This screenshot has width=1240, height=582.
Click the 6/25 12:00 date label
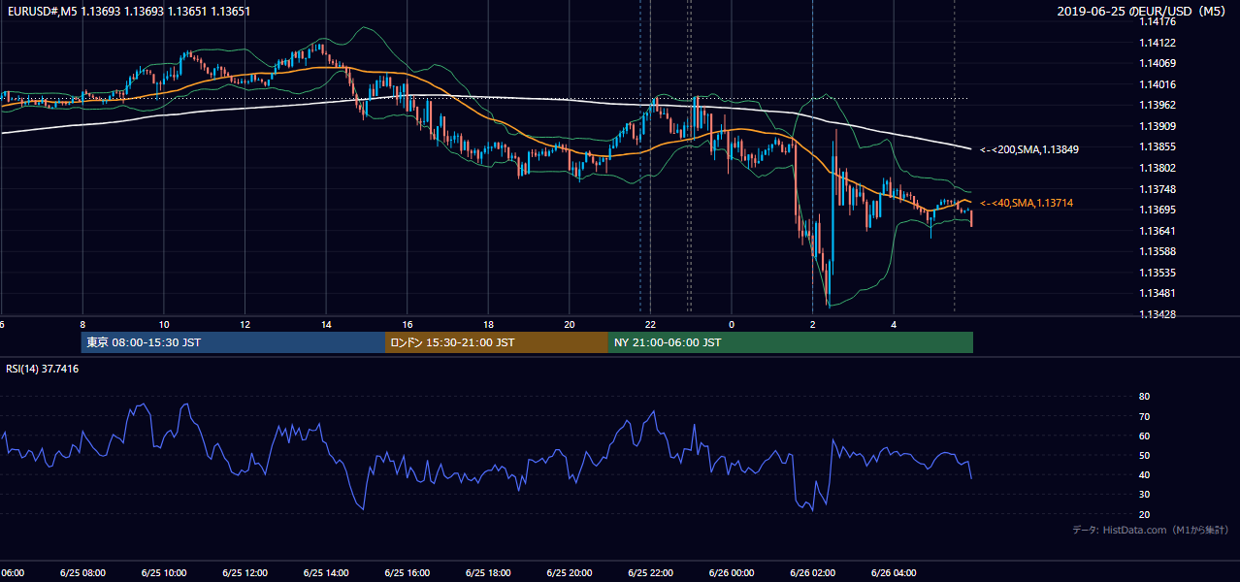245,572
